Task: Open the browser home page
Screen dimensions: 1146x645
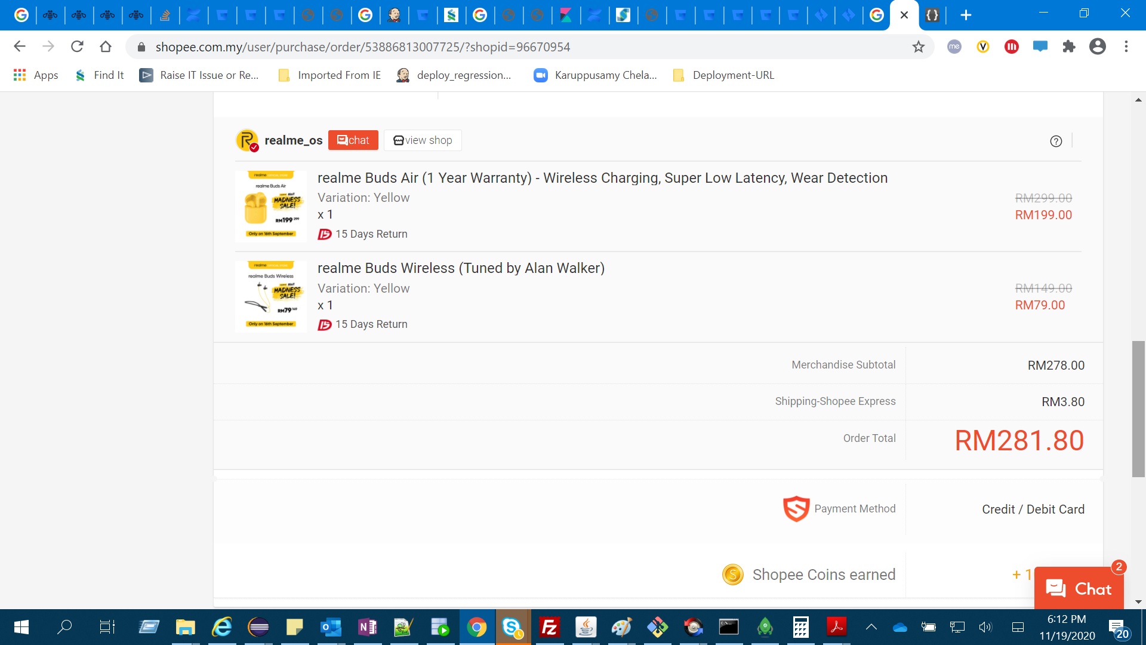Action: click(106, 47)
